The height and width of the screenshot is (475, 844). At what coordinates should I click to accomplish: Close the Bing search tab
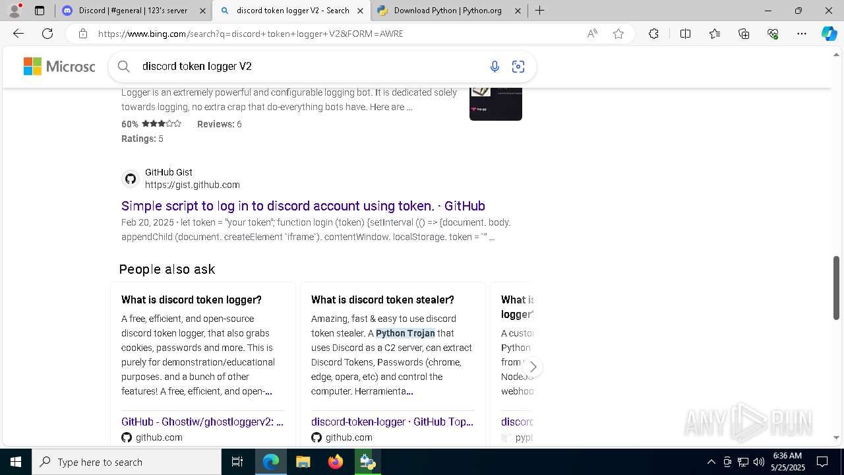pos(360,11)
